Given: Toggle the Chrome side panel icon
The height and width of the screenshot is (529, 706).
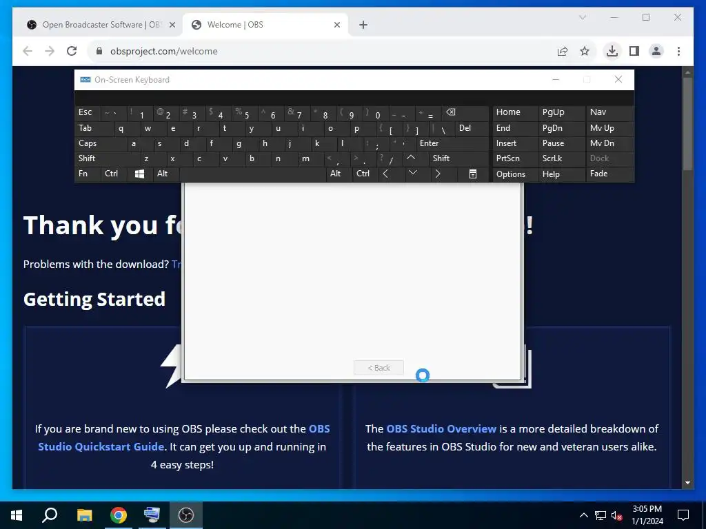Looking at the screenshot, I should [634, 51].
